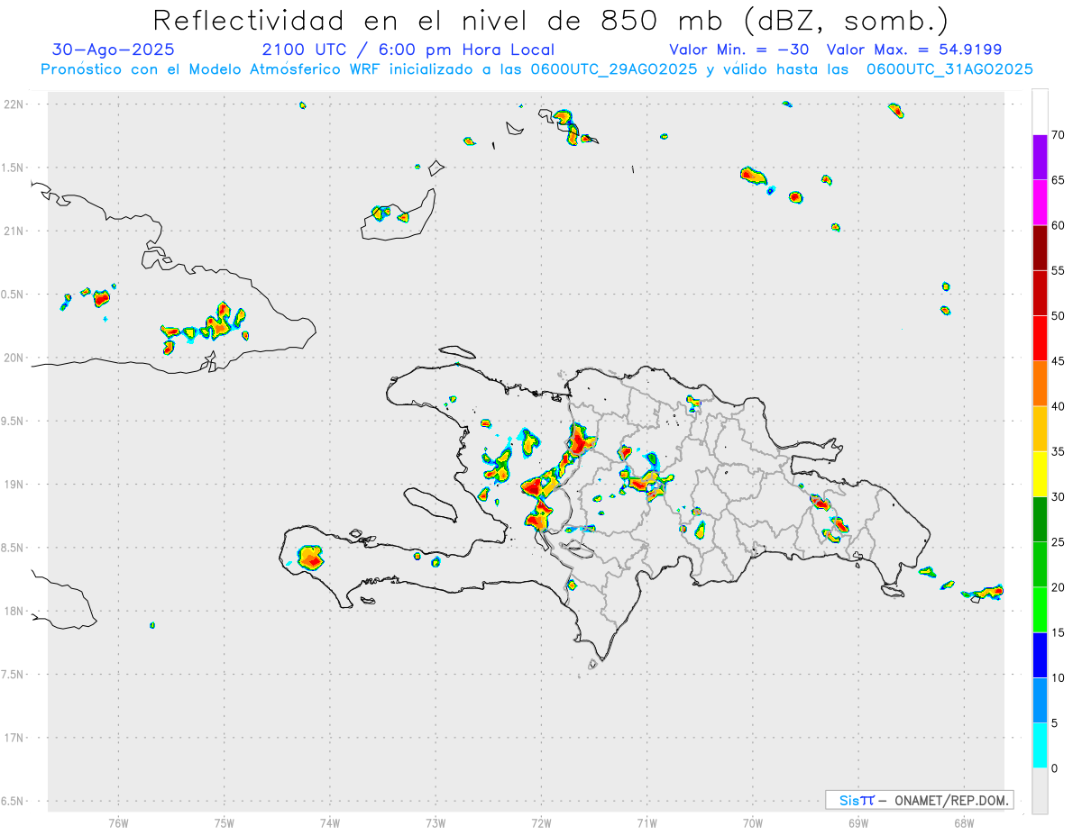The image size is (1082, 835).
Task: Pick the gray below-zero colorbar segment
Action: click(x=1040, y=791)
